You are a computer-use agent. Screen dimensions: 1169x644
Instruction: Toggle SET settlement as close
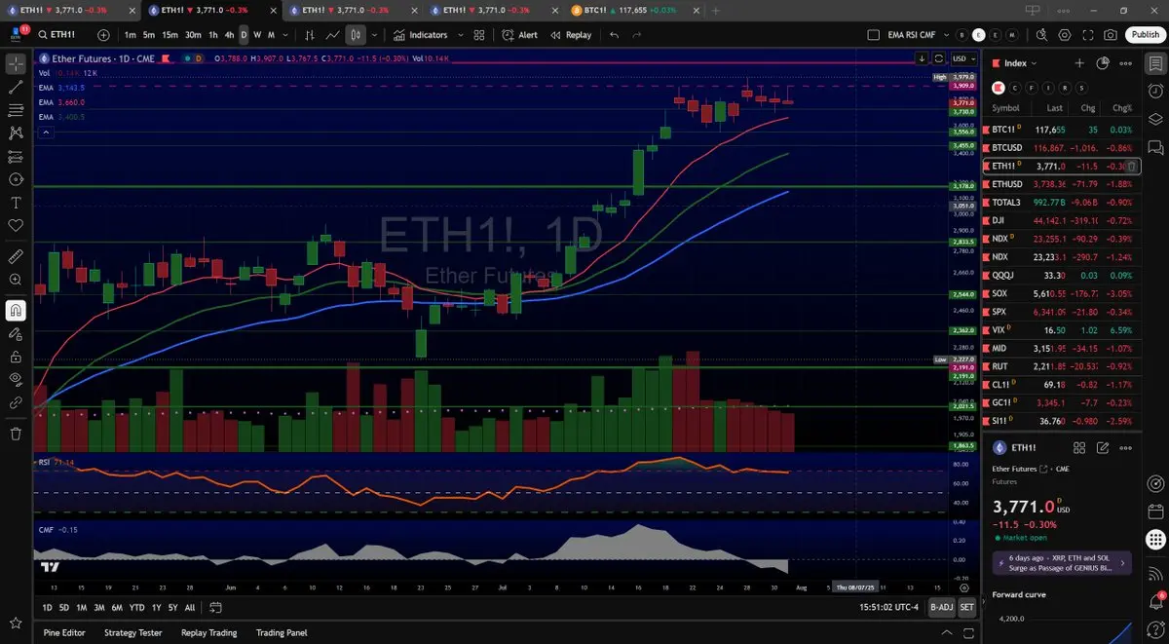pos(966,607)
